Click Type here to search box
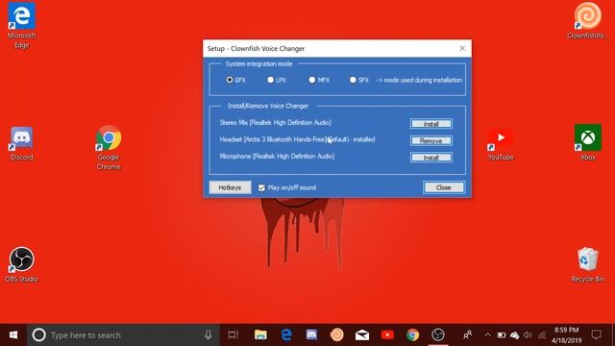The image size is (615, 346). pos(122,335)
